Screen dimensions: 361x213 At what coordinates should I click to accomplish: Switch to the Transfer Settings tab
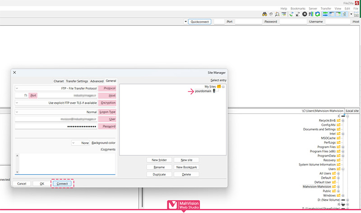click(77, 81)
